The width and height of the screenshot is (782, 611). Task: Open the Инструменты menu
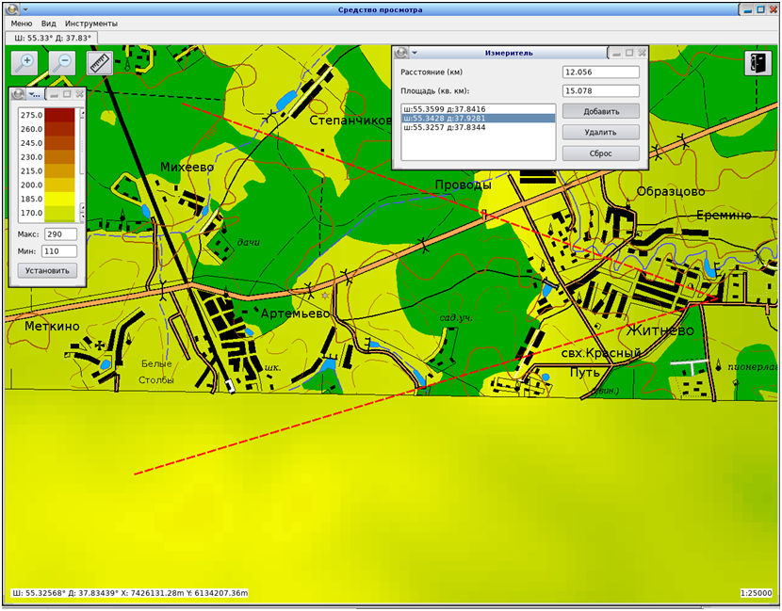click(91, 24)
